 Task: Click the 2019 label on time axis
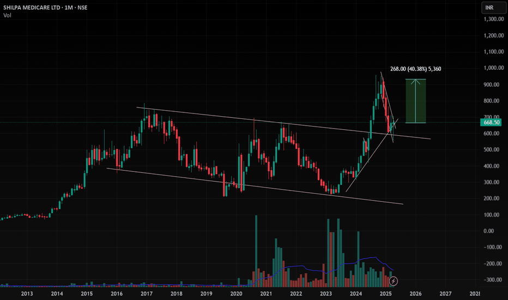206,293
